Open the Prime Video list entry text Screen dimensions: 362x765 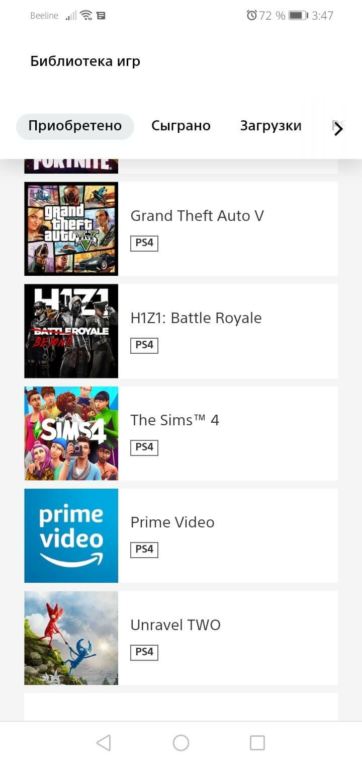coord(172,522)
